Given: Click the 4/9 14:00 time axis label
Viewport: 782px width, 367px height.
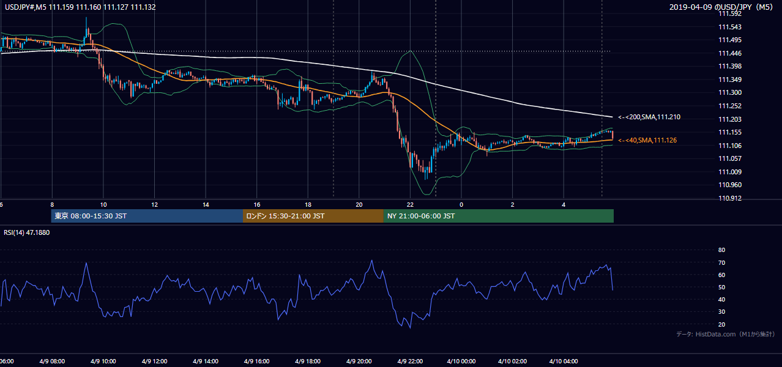Looking at the screenshot, I should (206, 361).
